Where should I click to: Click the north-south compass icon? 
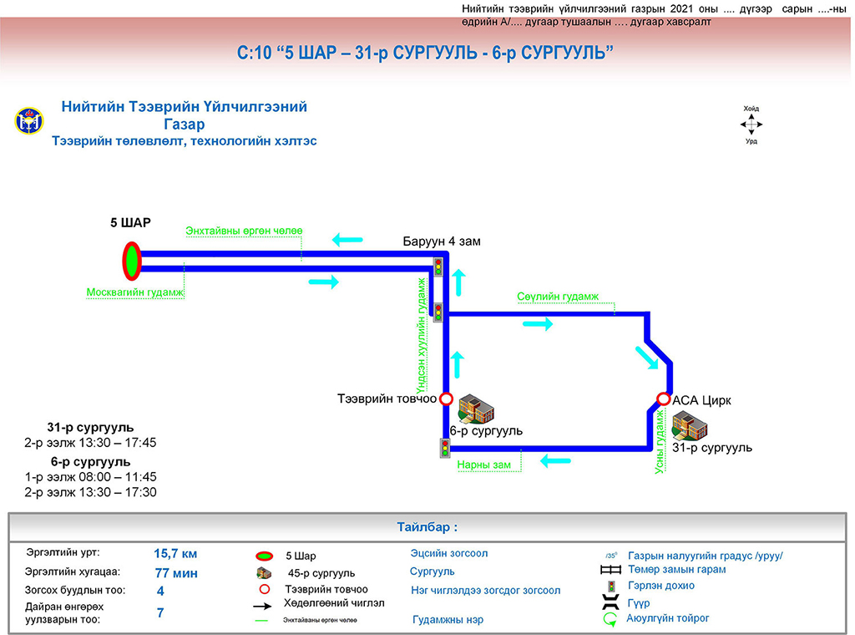[751, 124]
